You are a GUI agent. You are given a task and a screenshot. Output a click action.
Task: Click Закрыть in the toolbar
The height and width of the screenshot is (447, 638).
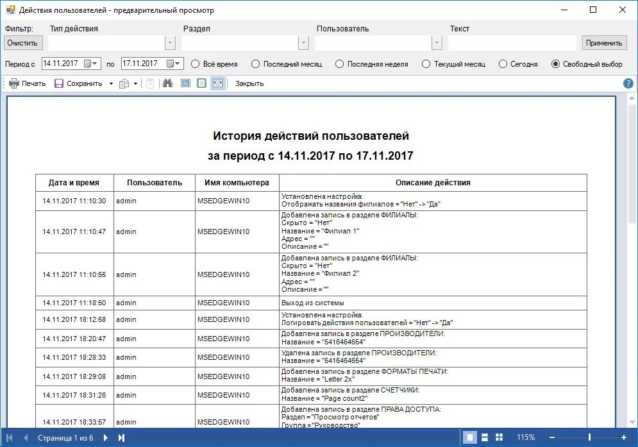pyautogui.click(x=249, y=83)
